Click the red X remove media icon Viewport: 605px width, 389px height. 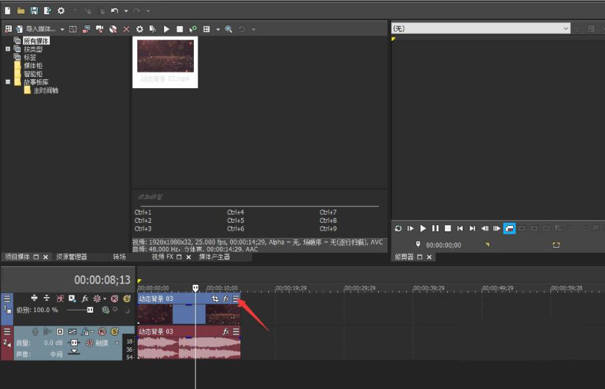click(126, 29)
